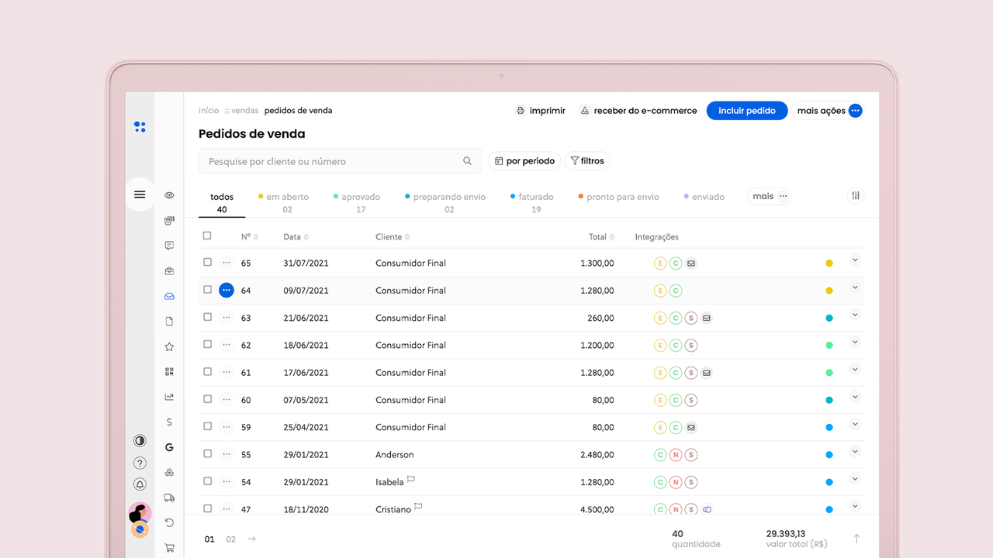Expand the row chevron for order 64
The height and width of the screenshot is (558, 993).
[x=855, y=288]
